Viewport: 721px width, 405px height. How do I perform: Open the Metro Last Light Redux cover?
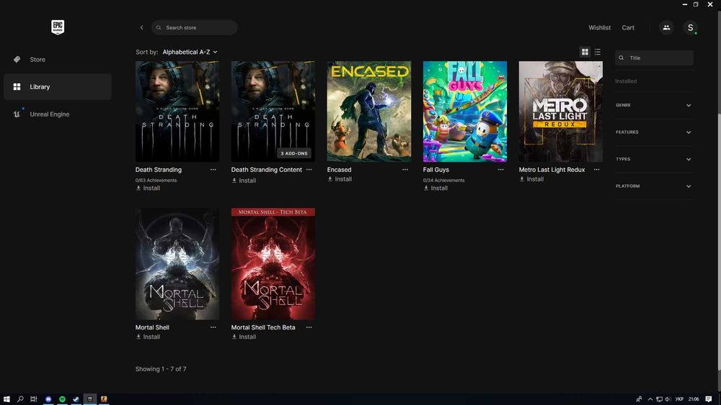tap(560, 112)
